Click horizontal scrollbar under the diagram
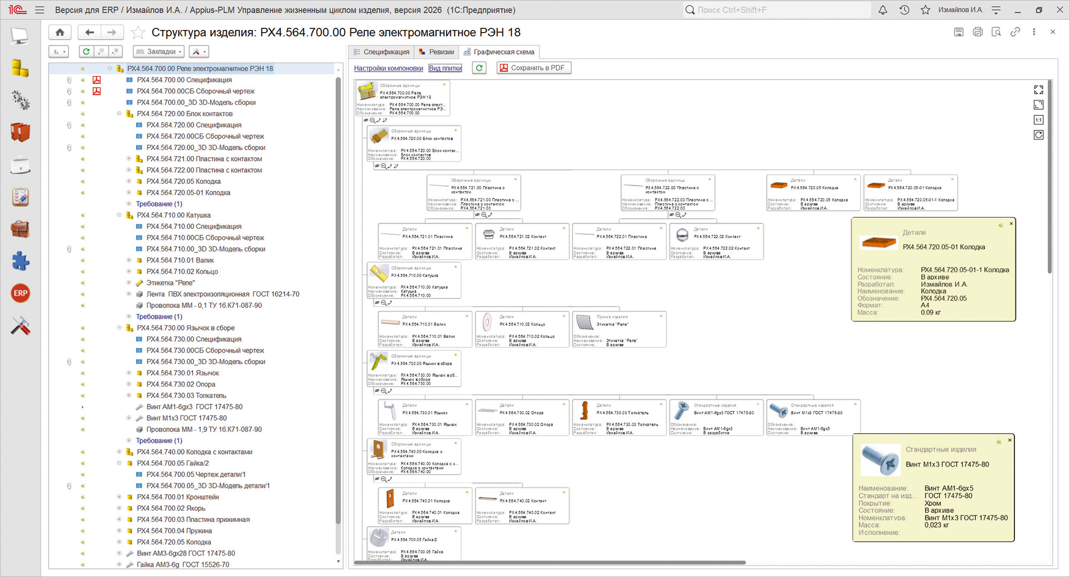This screenshot has height=577, width=1070. coord(550,563)
